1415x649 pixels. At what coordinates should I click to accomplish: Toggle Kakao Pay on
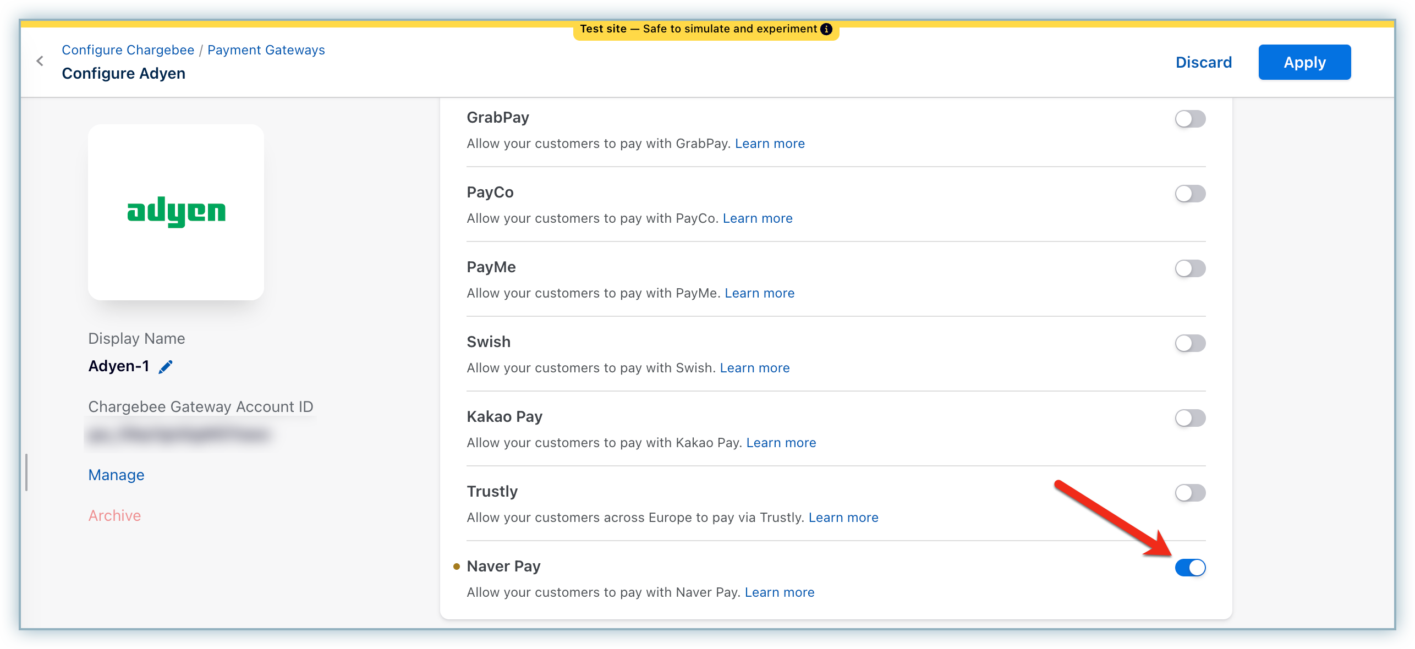pyautogui.click(x=1190, y=418)
